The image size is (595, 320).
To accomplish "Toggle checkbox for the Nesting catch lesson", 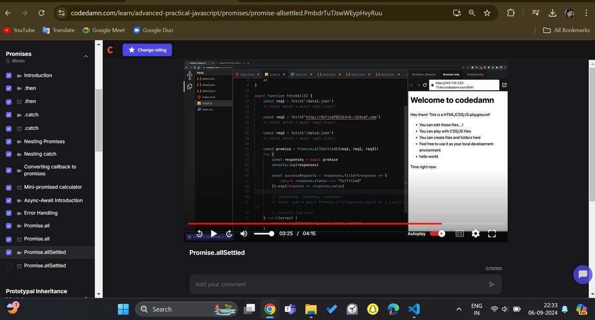I will coord(8,154).
